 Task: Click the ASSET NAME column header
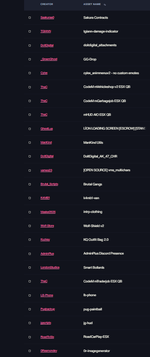point(92,4)
